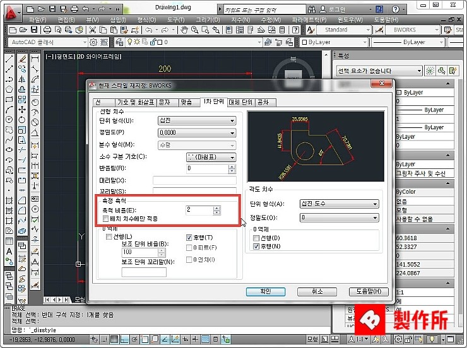Open 단위 형식(U) dropdown
467x348 pixels.
tap(197, 120)
